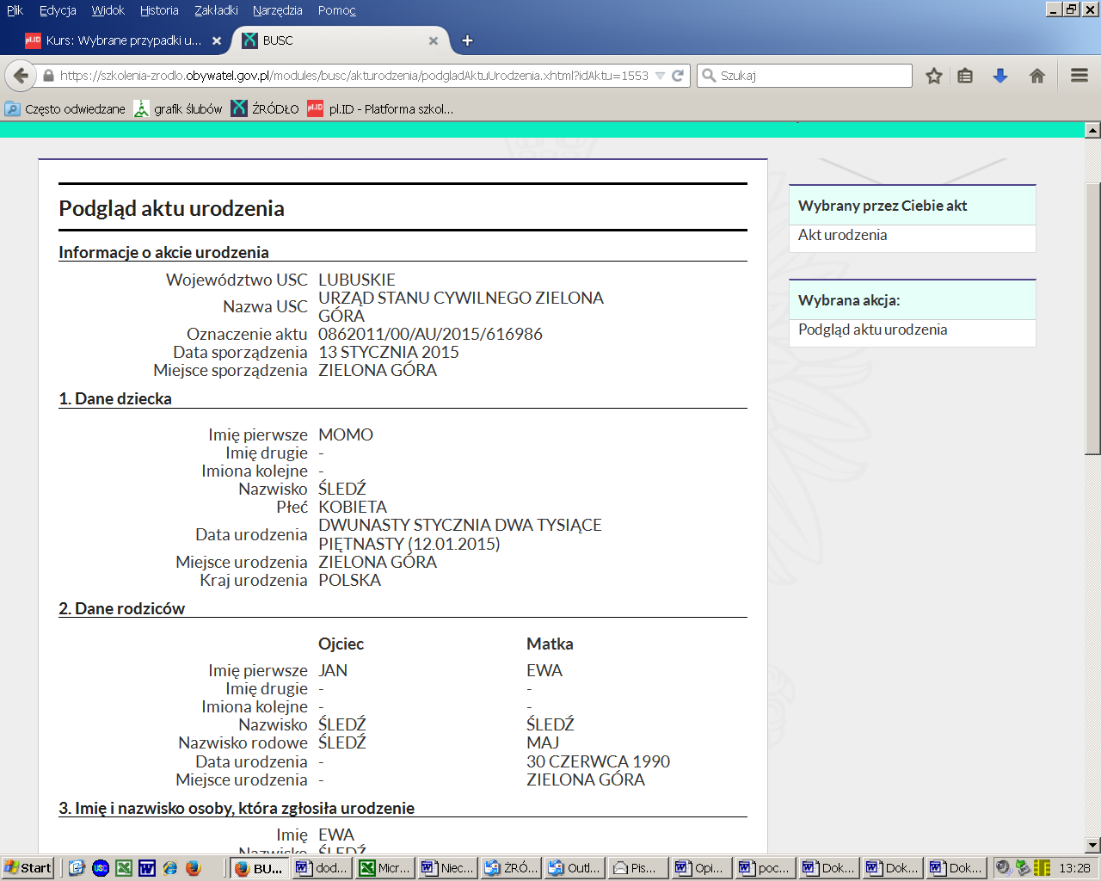Open the Narzędzia menu
The height and width of the screenshot is (881, 1101).
click(278, 10)
